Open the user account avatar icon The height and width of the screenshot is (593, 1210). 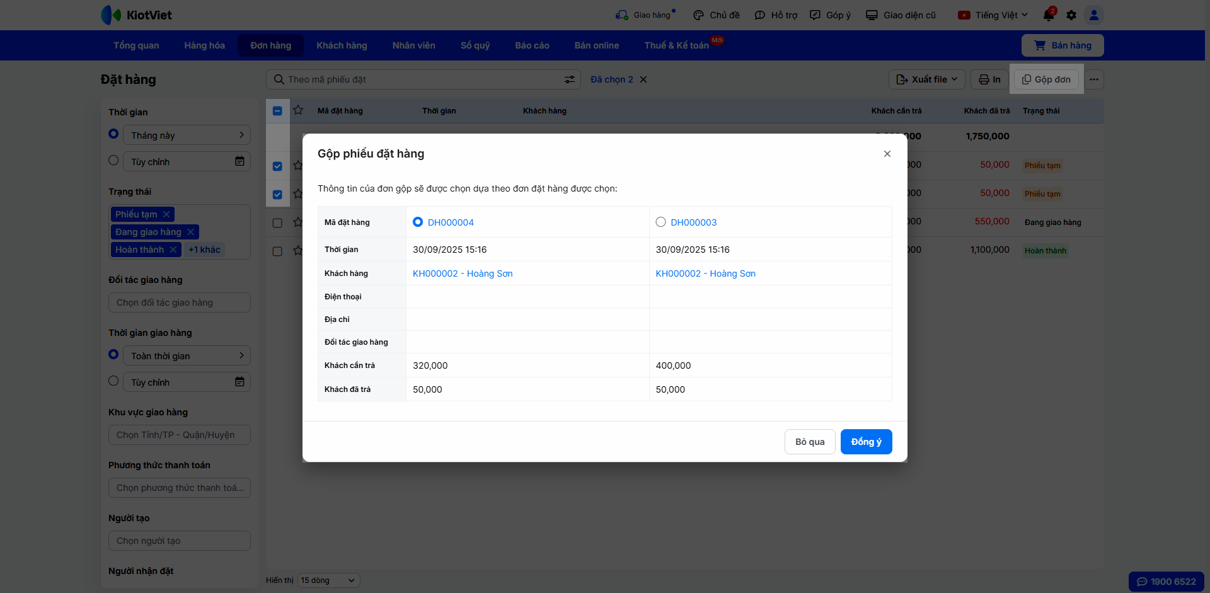pos(1094,15)
